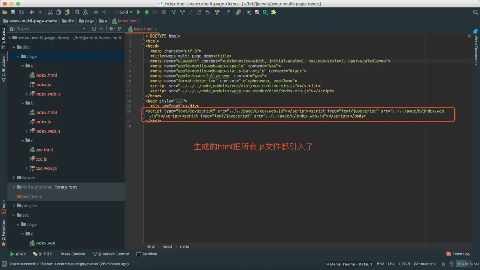Click the Undo arrow toolbar icon
This screenshot has height=270, width=480.
tap(32, 12)
